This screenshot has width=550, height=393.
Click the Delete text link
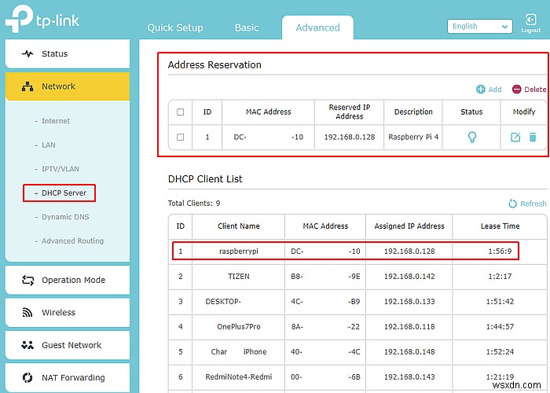coord(535,90)
